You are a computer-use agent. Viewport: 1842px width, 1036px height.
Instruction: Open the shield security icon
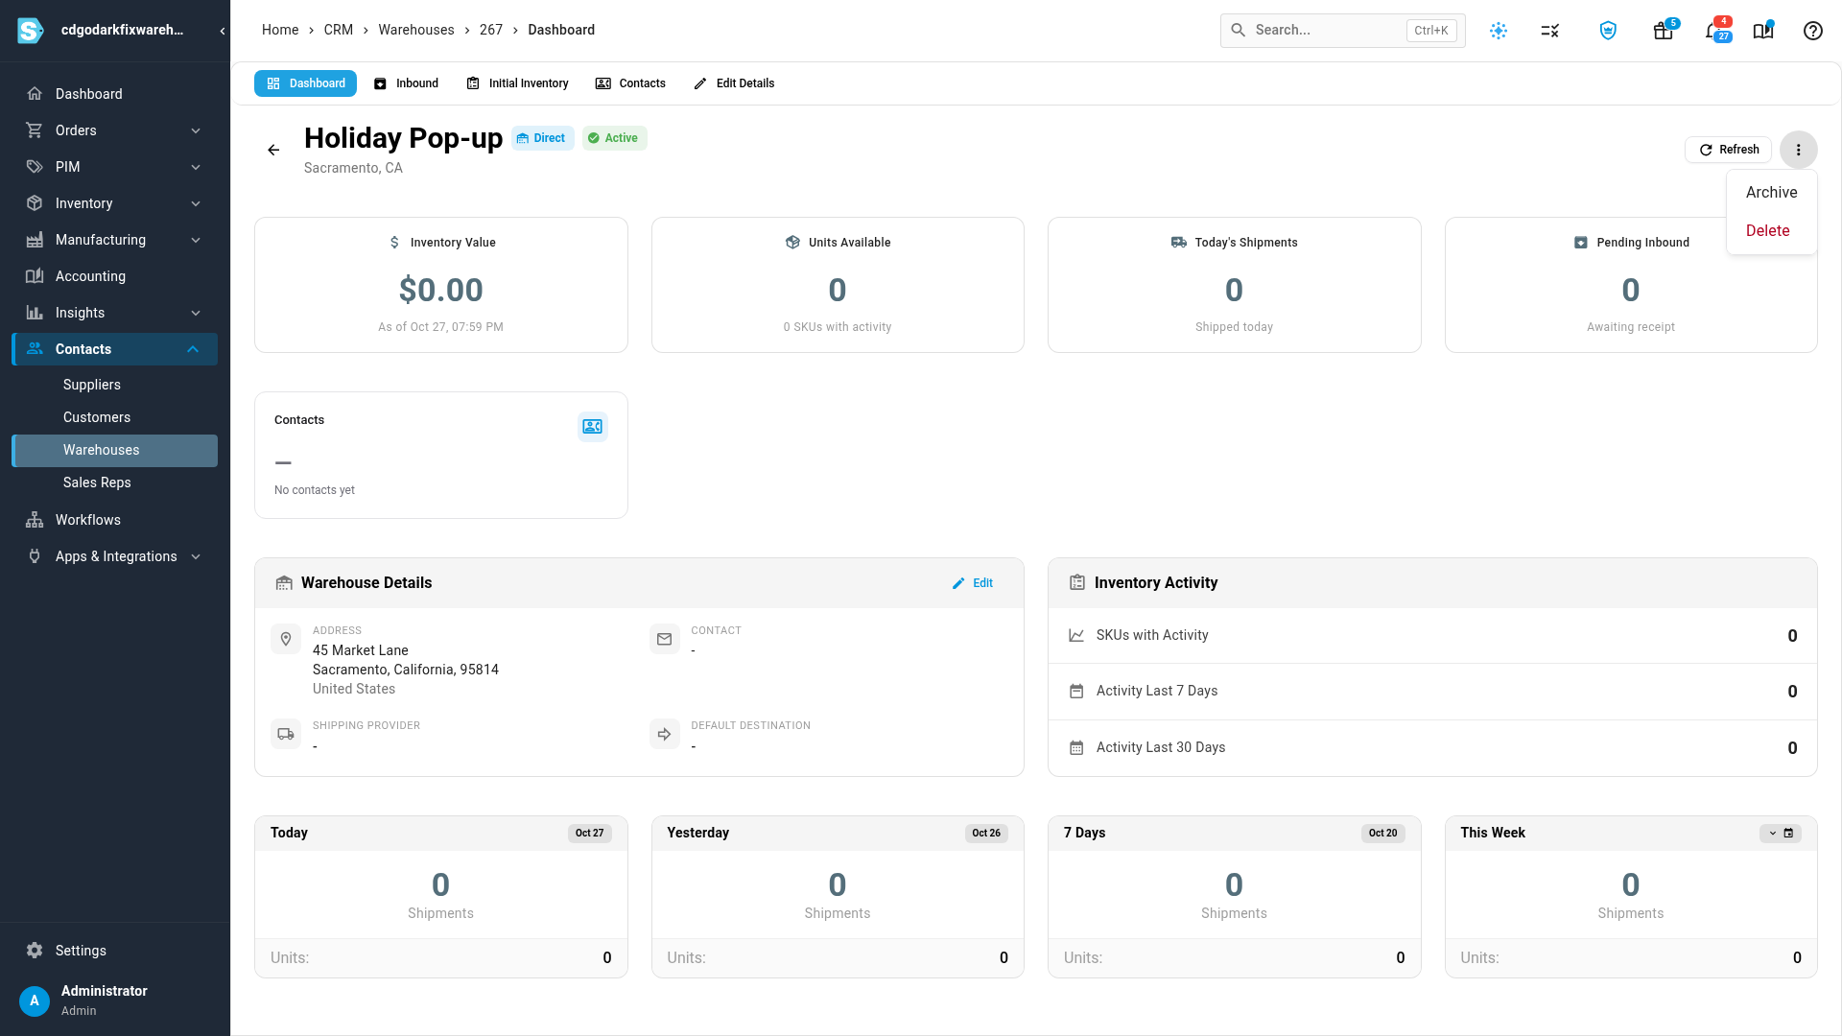pos(1608,31)
